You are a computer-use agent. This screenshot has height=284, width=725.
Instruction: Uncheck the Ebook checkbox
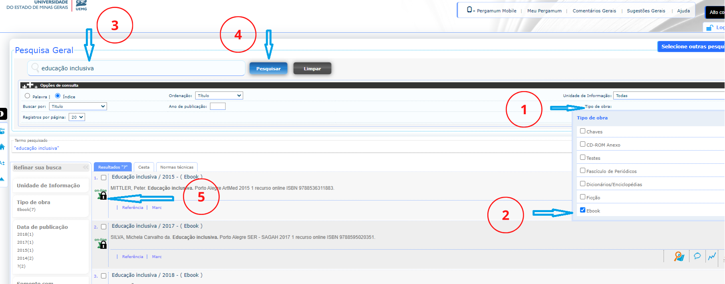(582, 210)
